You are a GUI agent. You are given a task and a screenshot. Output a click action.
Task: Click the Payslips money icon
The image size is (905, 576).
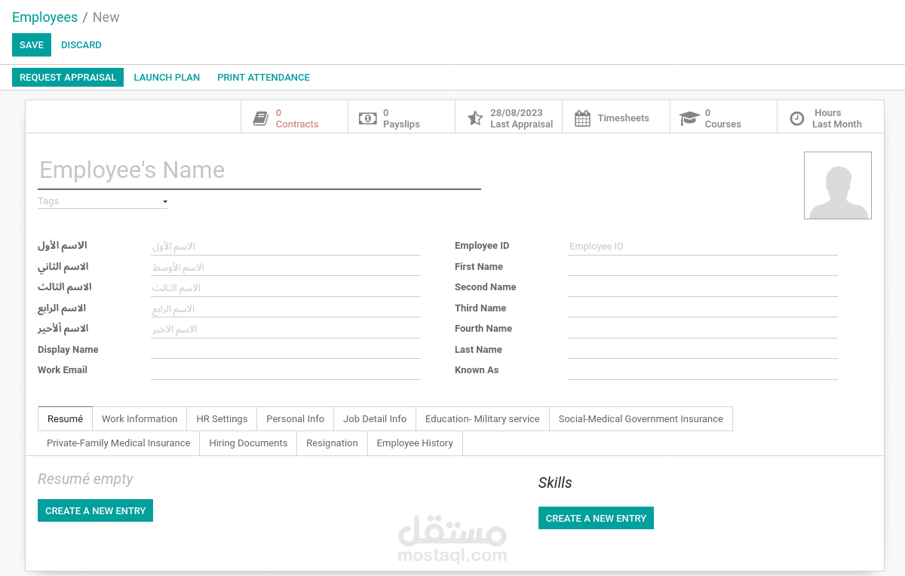[368, 118]
